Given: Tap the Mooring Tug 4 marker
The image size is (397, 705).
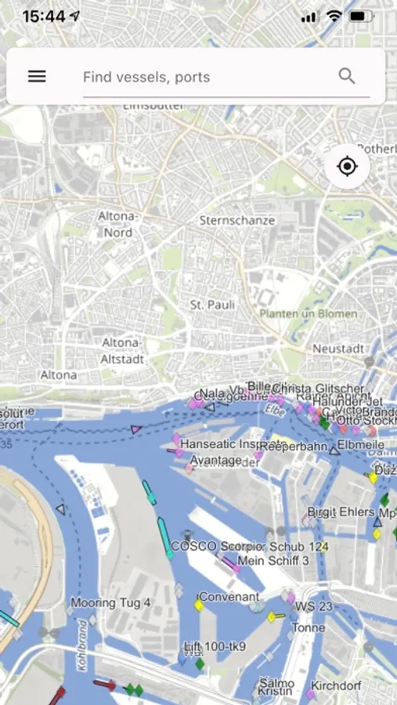Looking at the screenshot, I should 69,611.
